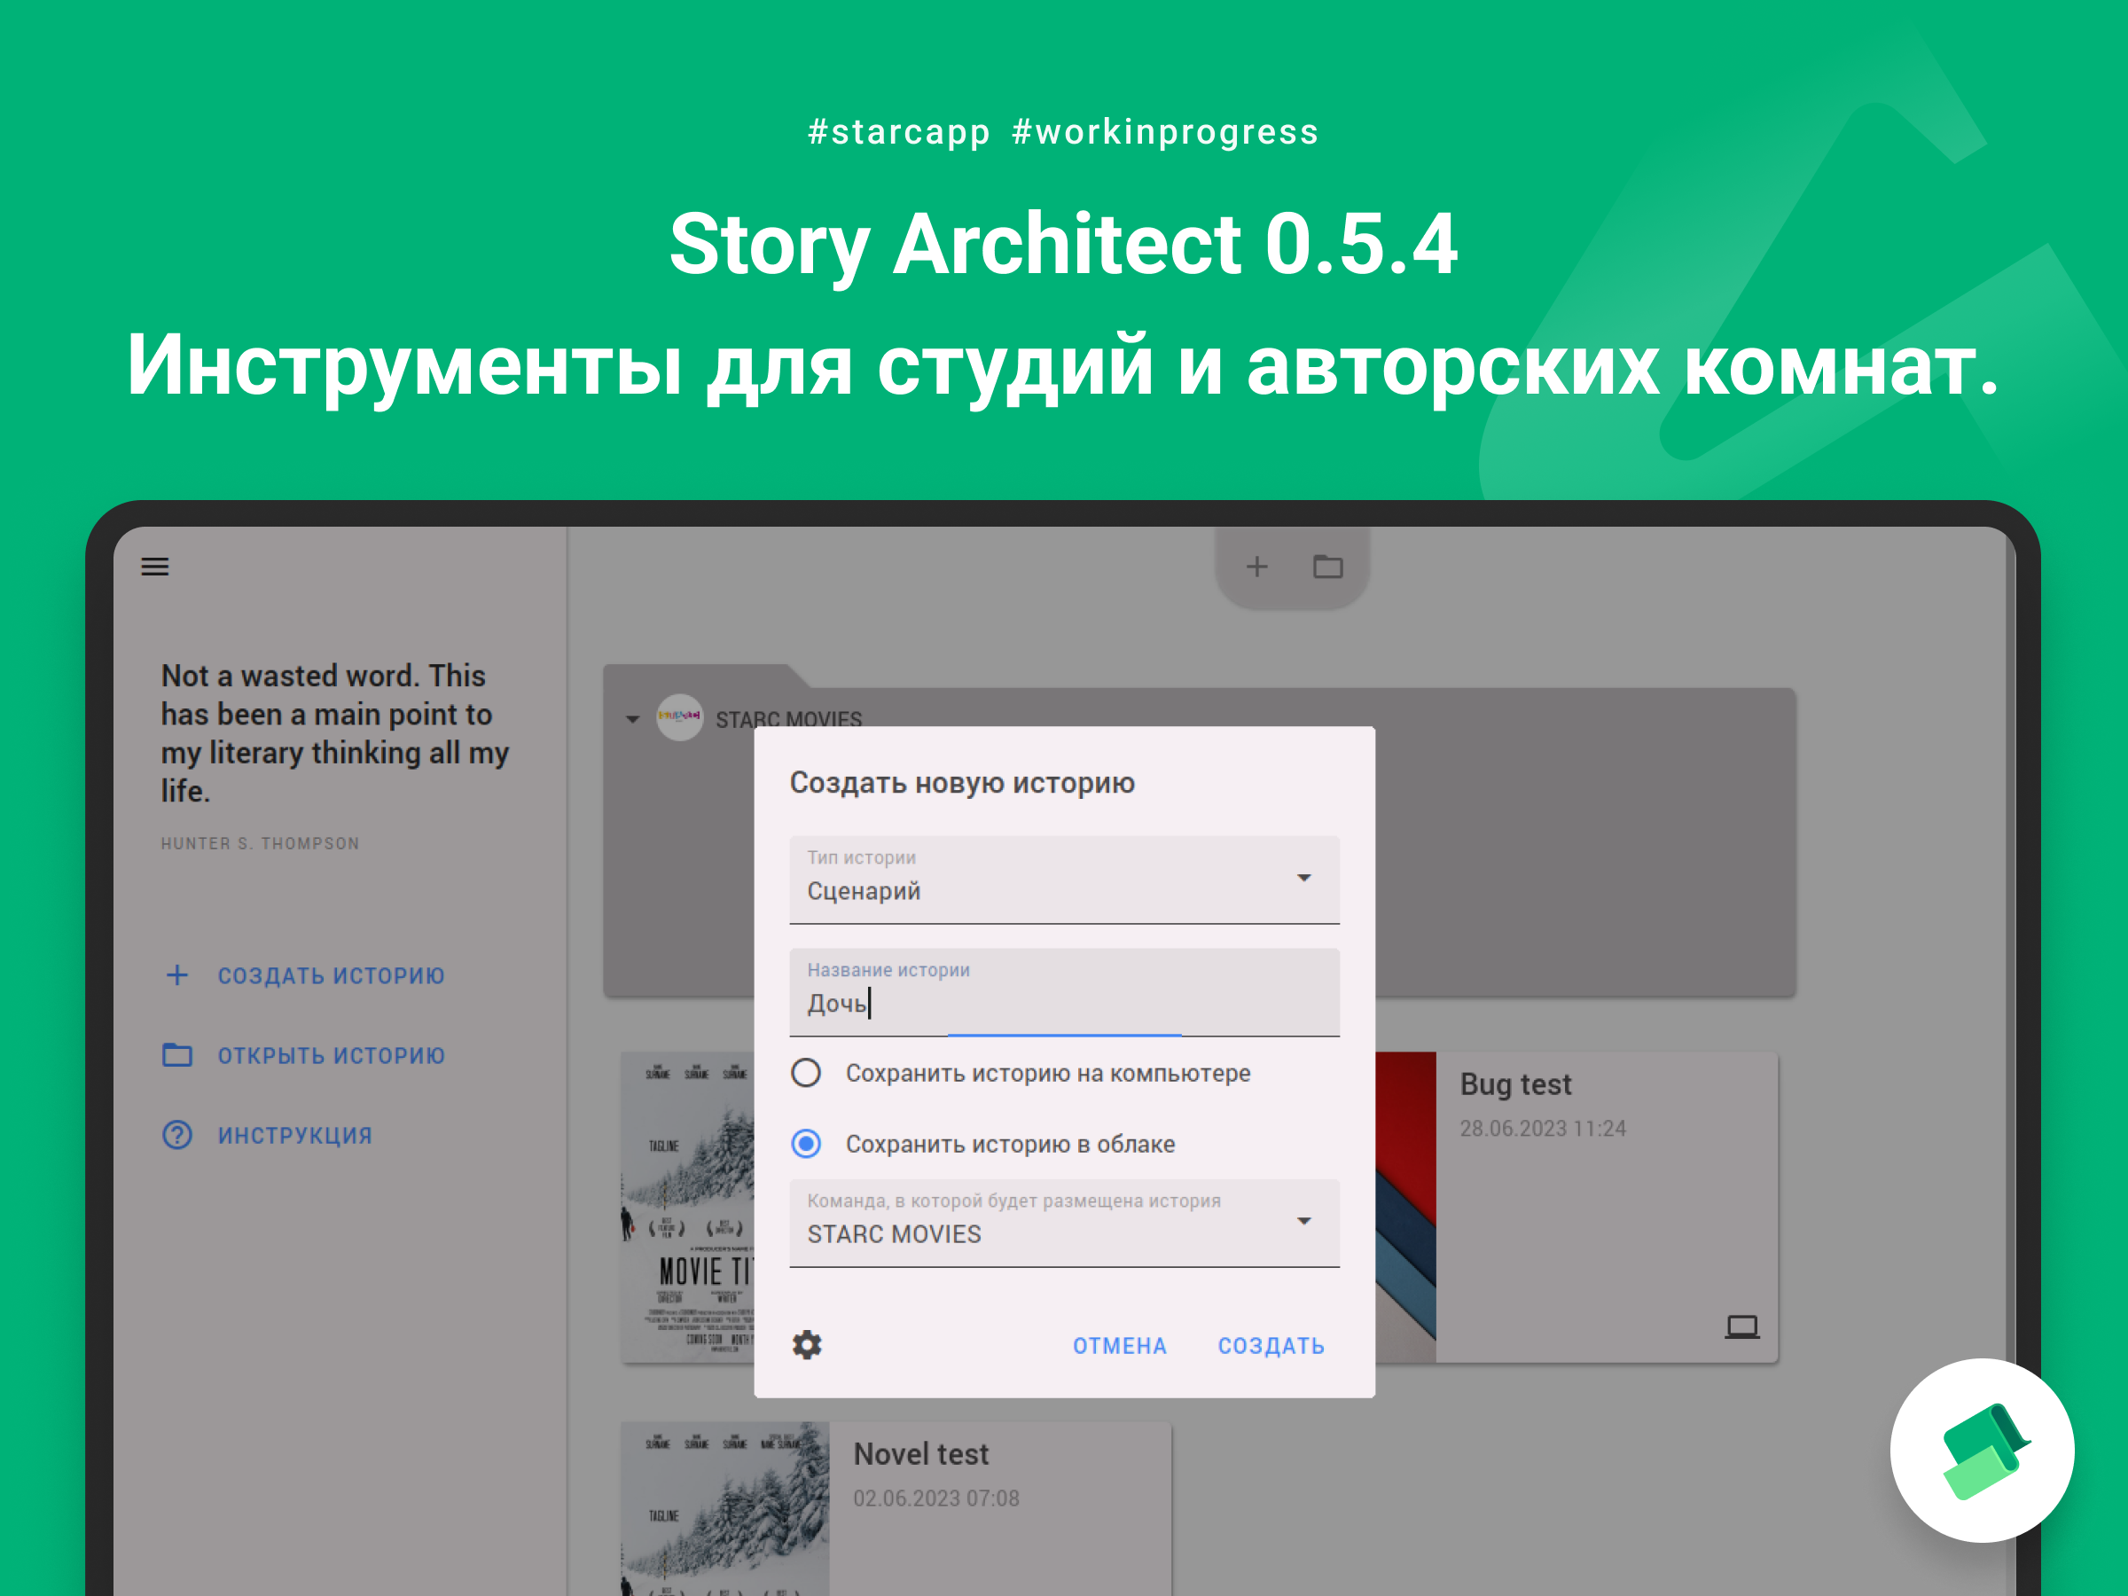Click the Story Architect logo badge
This screenshot has height=1596, width=2128.
click(x=1982, y=1450)
